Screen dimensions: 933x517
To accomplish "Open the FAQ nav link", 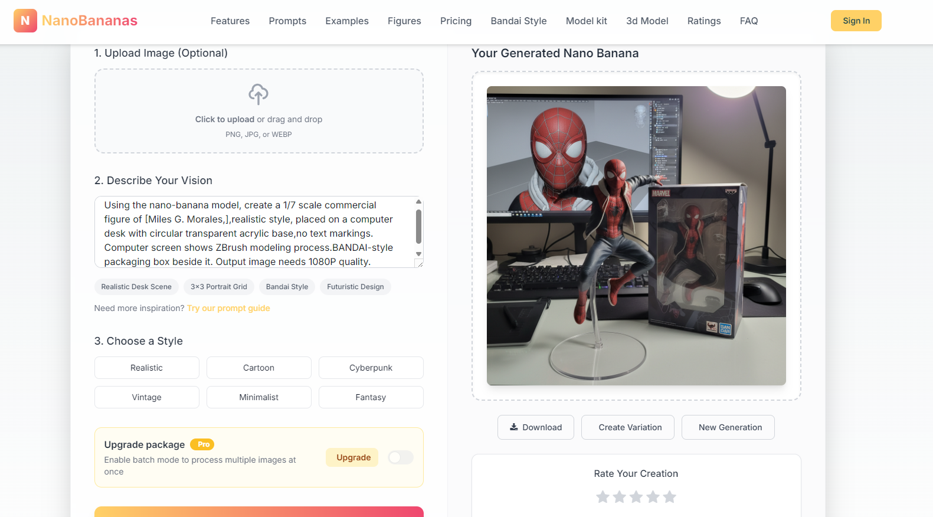I will [x=749, y=21].
